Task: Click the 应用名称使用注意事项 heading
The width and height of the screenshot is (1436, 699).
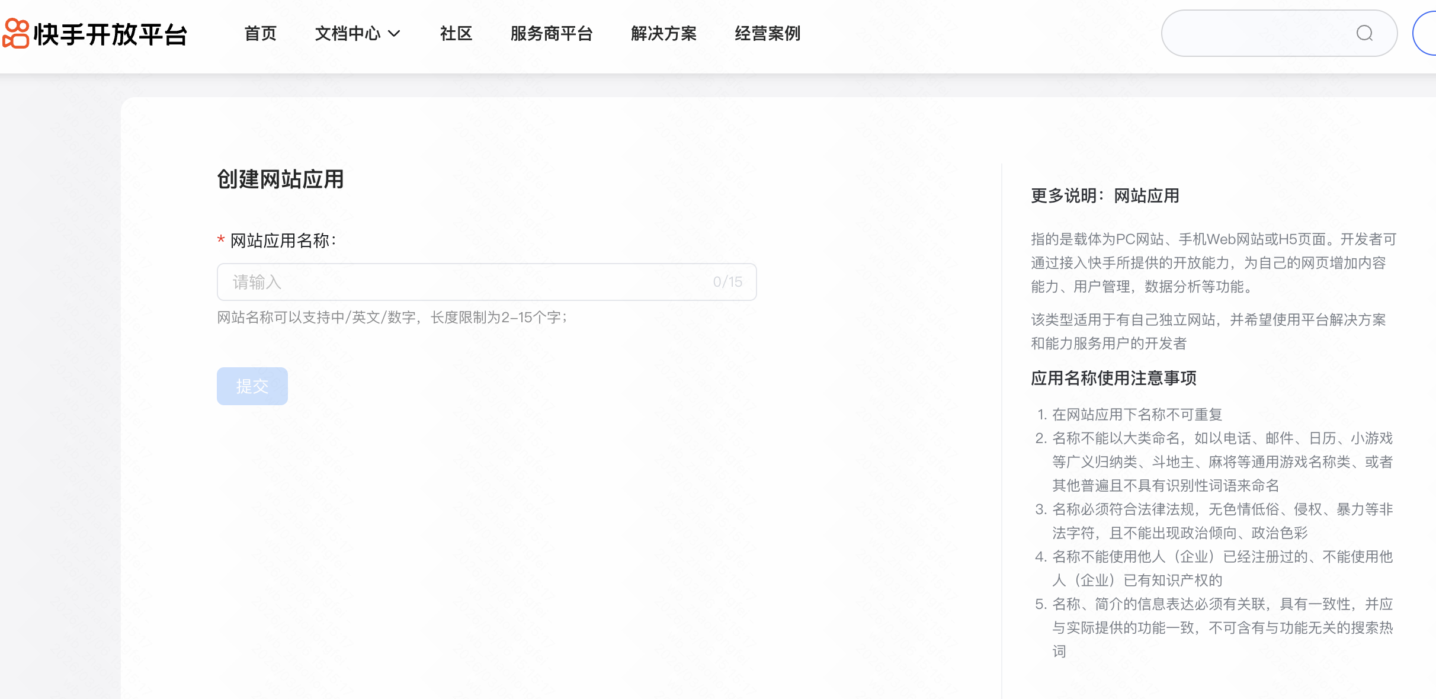Action: [x=1114, y=378]
